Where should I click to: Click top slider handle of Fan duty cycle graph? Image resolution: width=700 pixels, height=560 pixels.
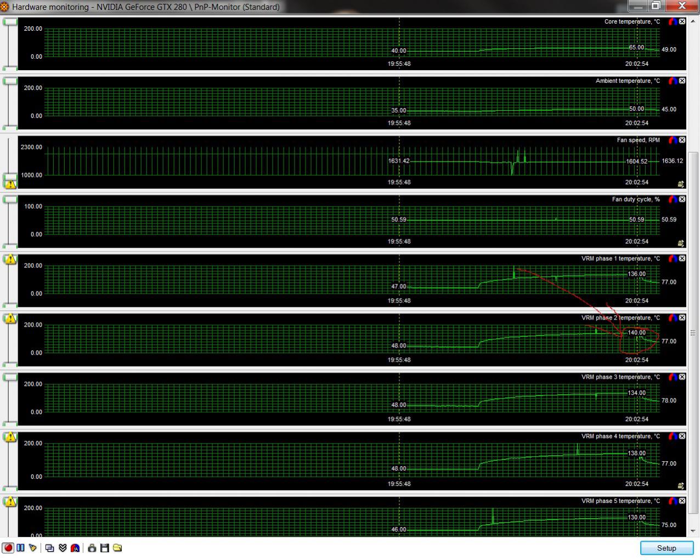tap(10, 199)
